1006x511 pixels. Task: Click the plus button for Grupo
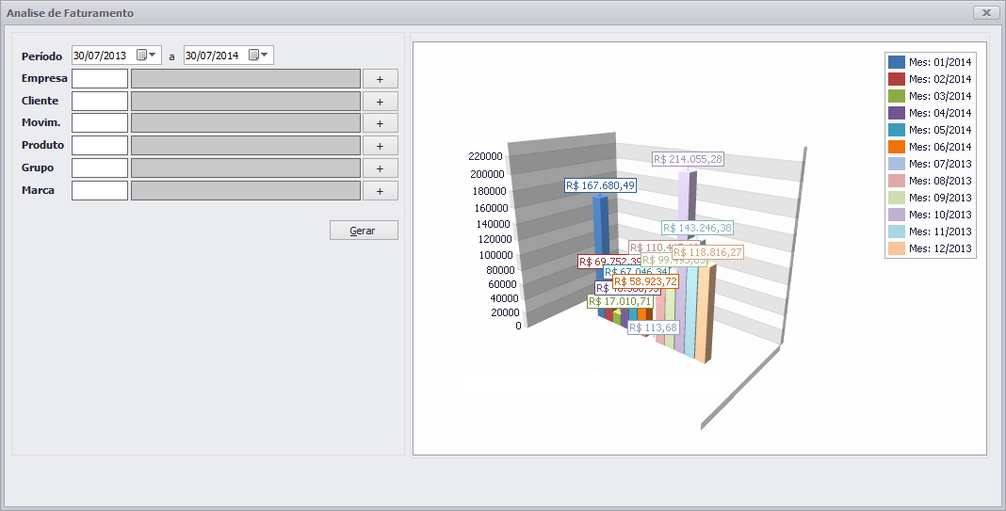[x=381, y=168]
